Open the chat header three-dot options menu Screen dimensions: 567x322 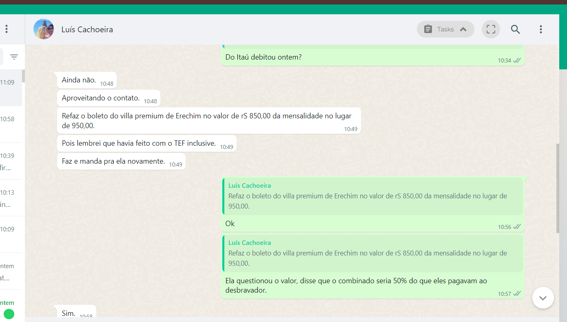pos(540,29)
